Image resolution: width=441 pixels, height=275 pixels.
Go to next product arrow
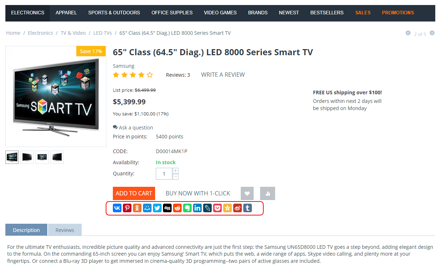(x=432, y=33)
